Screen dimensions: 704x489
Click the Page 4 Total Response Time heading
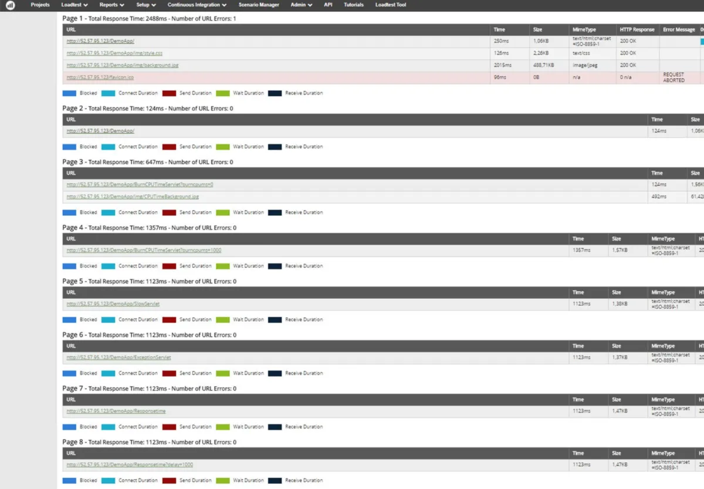(x=149, y=228)
